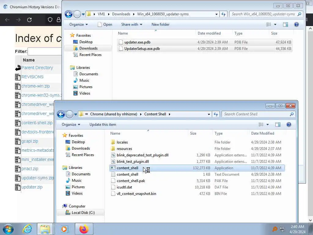
Task: Refresh the Content Shell folder view
Action: tap(216, 114)
